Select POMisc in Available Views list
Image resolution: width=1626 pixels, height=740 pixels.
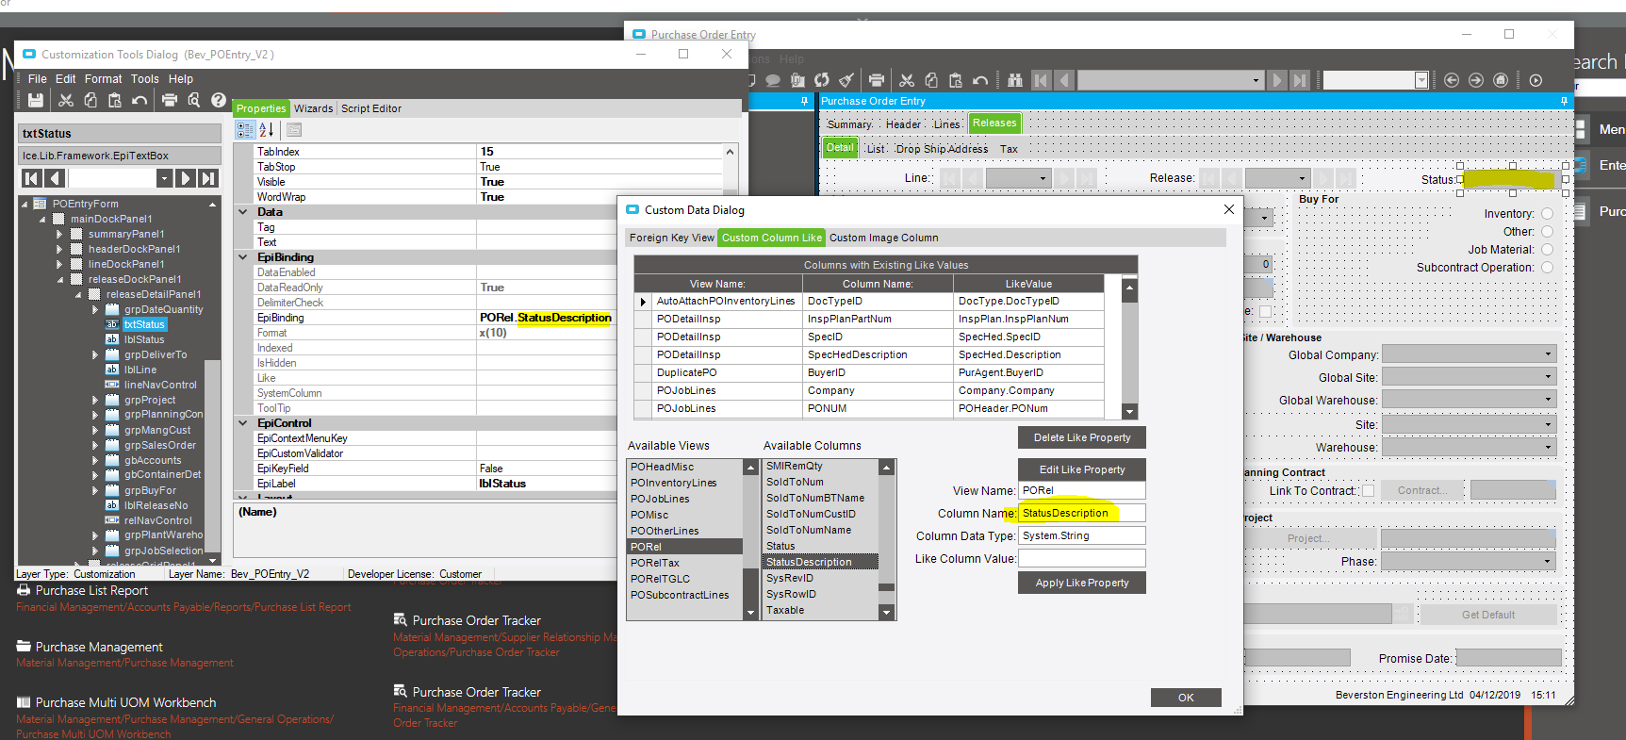684,515
